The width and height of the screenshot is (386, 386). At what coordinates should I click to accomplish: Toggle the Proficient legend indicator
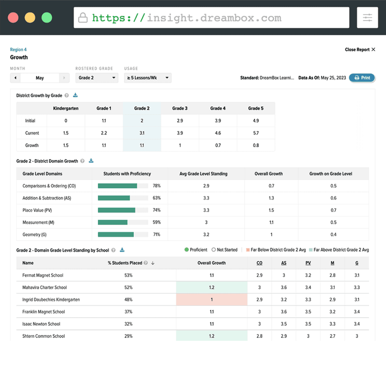click(186, 250)
